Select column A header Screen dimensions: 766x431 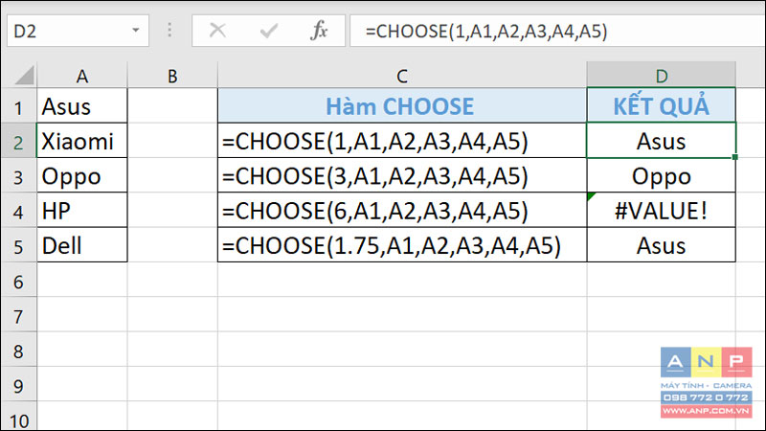82,76
